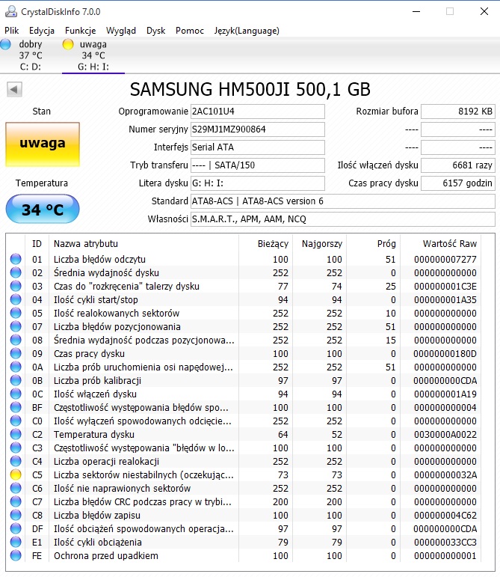Click the power-on count field 6681 razy
Viewport: 500px width, 577px height.
(x=458, y=165)
